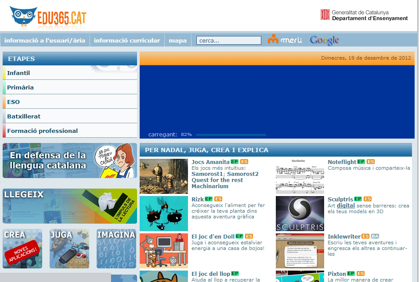Select the ESO stage
Screen dimensions: 419x282
pos(70,102)
